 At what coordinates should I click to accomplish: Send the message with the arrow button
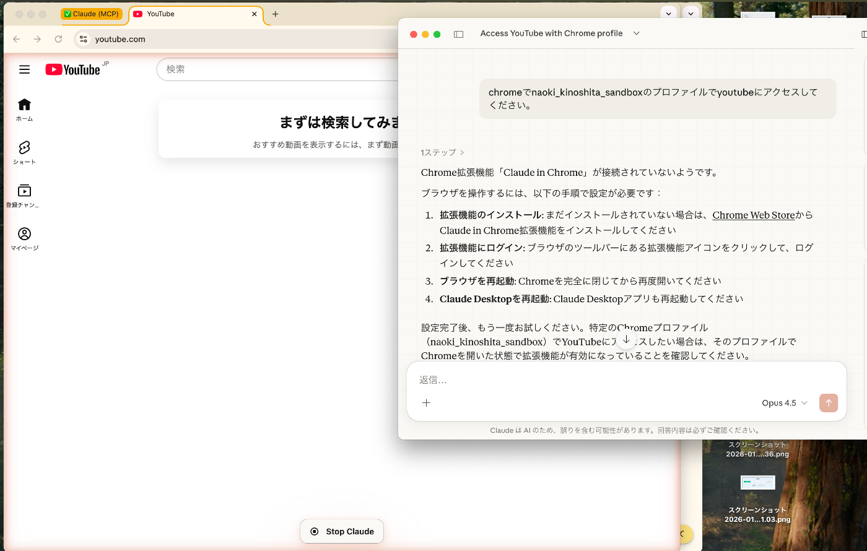point(829,403)
